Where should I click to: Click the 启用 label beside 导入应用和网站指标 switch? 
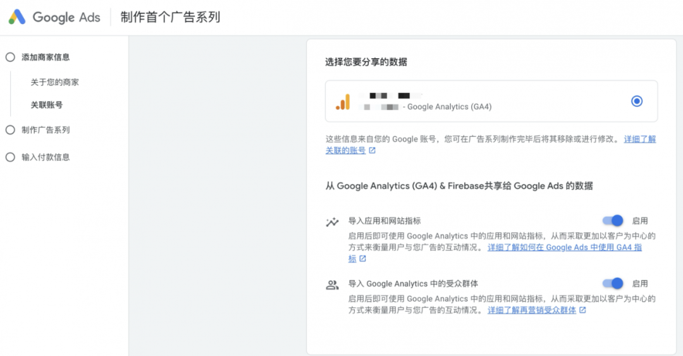point(640,221)
